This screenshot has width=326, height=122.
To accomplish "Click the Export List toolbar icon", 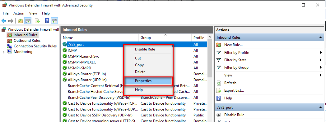I will [x=37, y=21].
